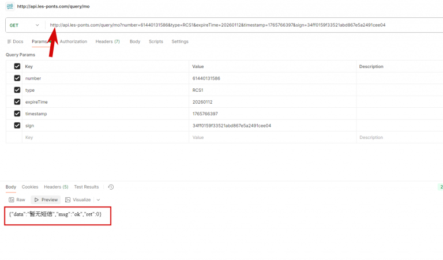Click the Description column header
The height and width of the screenshot is (260, 443).
pyautogui.click(x=371, y=66)
